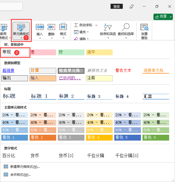Click the 新建单元格样式 icon

[x=6, y=166]
